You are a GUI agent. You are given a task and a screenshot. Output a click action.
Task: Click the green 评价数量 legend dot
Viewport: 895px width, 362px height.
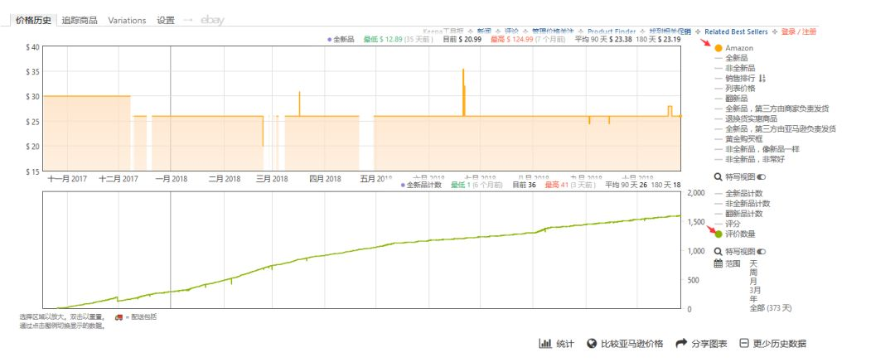tap(718, 234)
